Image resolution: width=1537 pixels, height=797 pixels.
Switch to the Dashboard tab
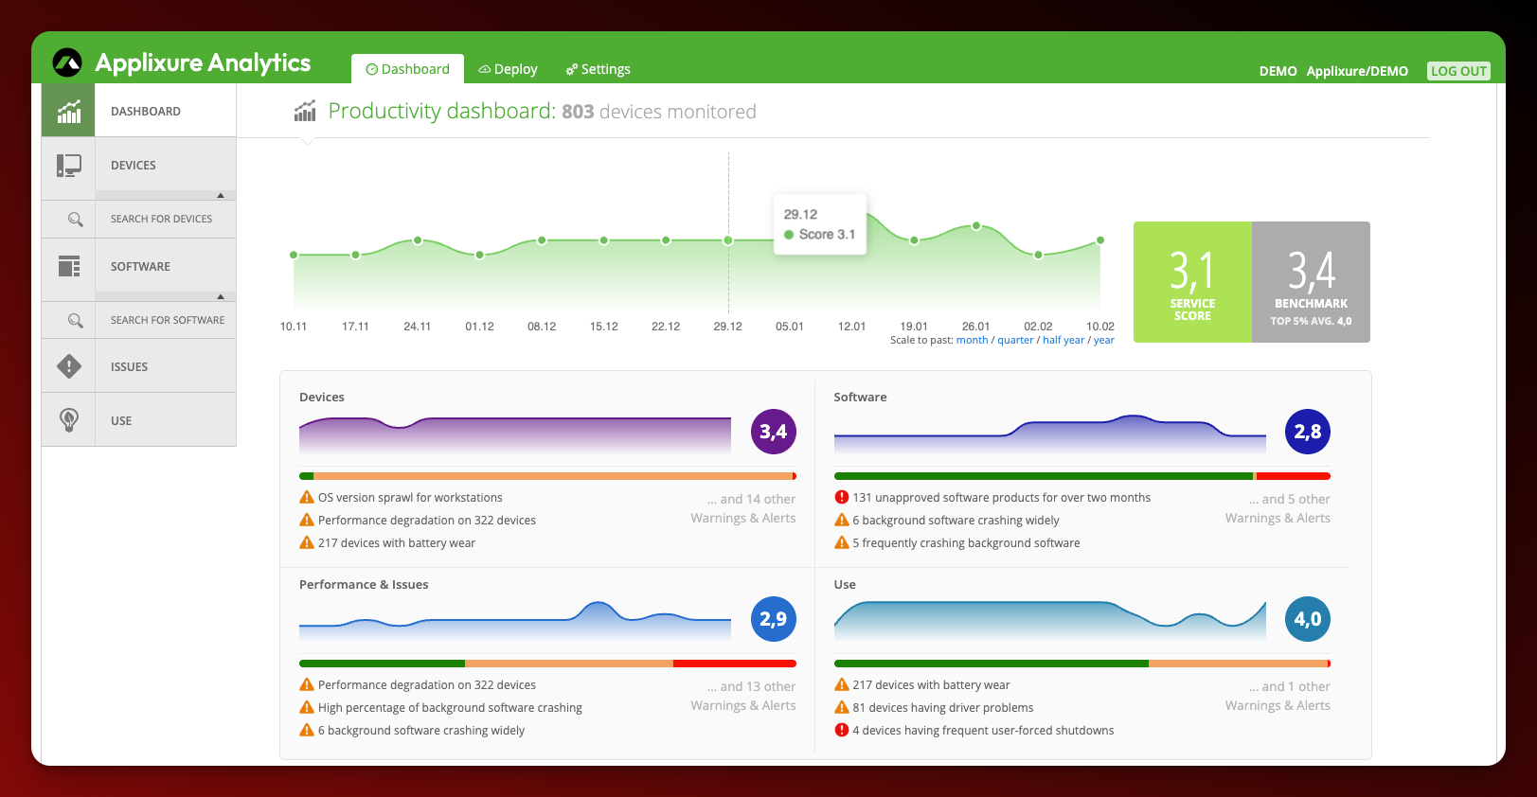407,69
